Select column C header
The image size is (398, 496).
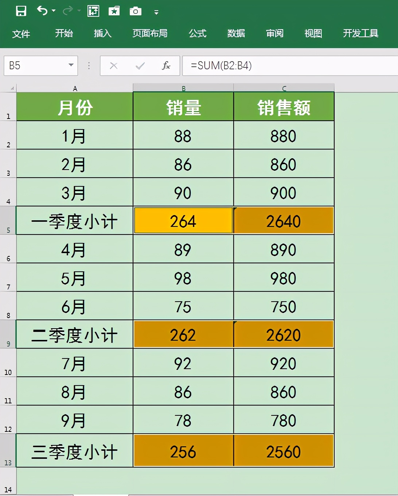[x=284, y=88]
